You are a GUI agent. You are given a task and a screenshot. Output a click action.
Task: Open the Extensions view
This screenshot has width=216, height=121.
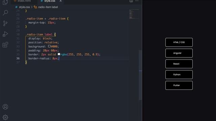click(x=5, y=45)
